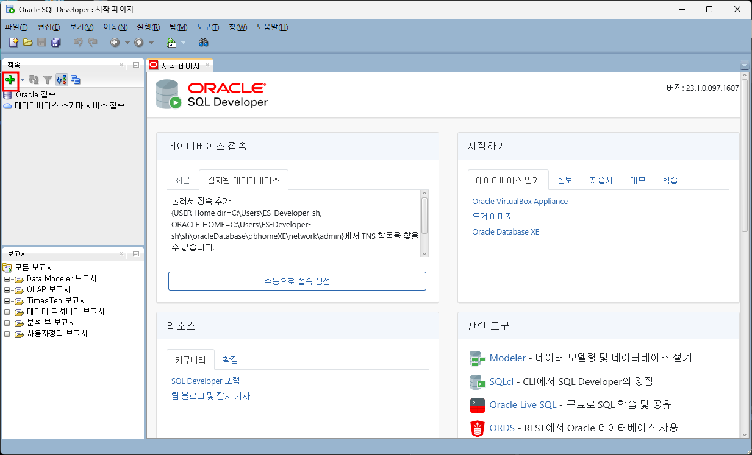Open the 팀 블로그 및 잡지 기사 link
The height and width of the screenshot is (455, 752).
(x=211, y=396)
